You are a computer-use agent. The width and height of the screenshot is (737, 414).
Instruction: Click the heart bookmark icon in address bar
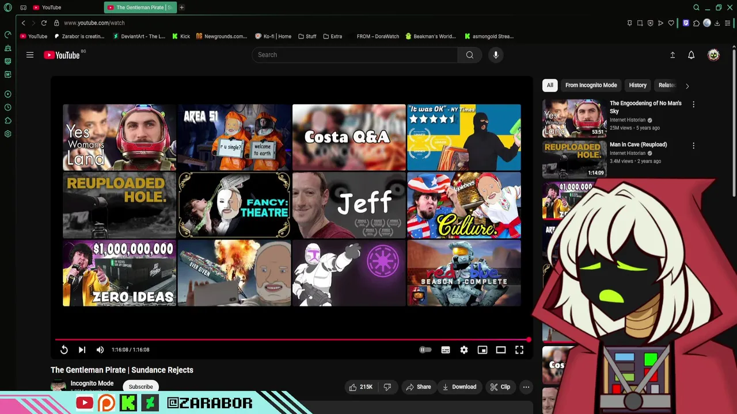pyautogui.click(x=671, y=23)
